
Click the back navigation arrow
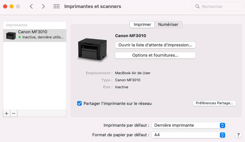pyautogui.click(x=31, y=6)
